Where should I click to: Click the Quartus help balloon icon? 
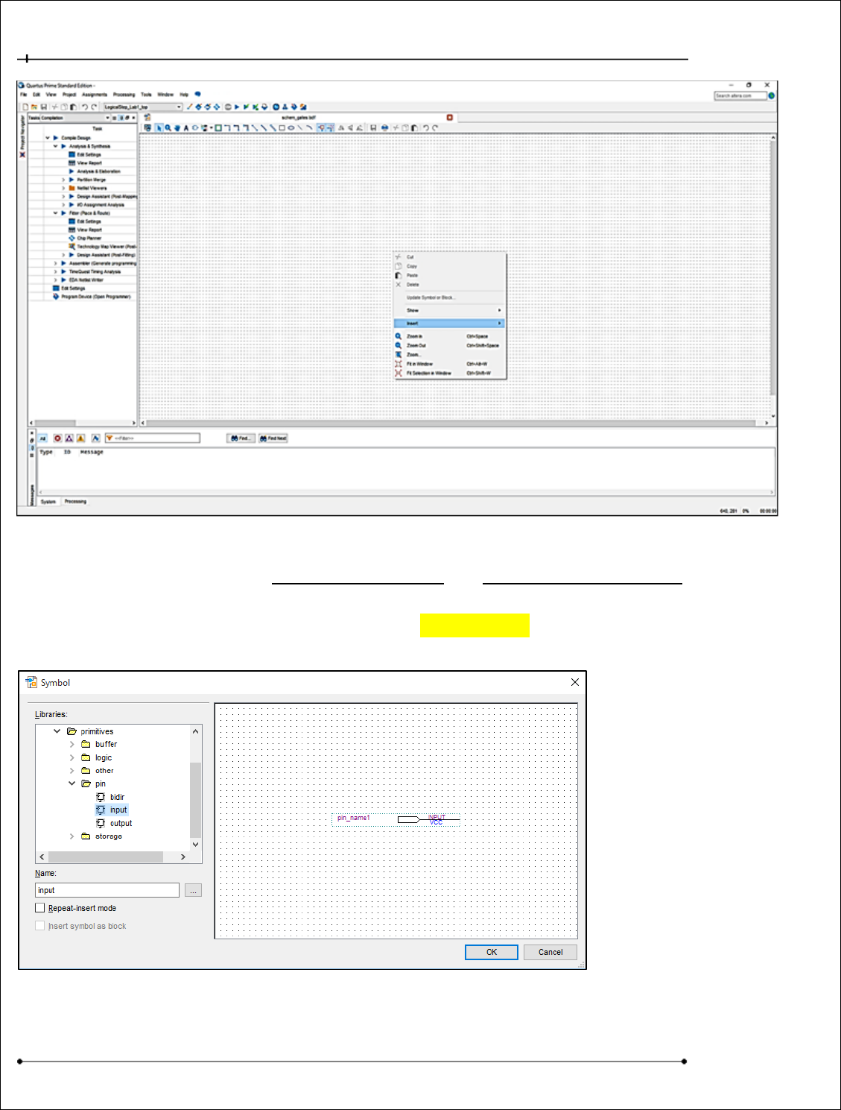click(198, 95)
